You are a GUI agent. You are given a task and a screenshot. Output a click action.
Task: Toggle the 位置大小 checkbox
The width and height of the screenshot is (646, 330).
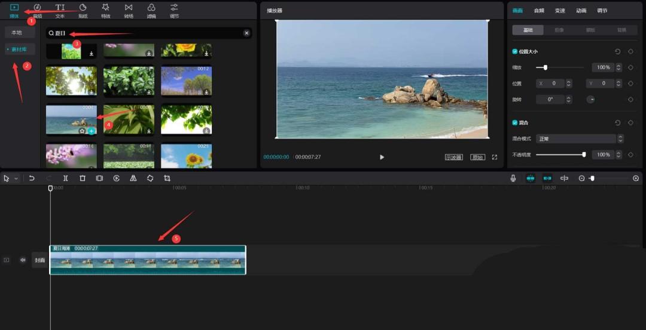click(x=515, y=52)
